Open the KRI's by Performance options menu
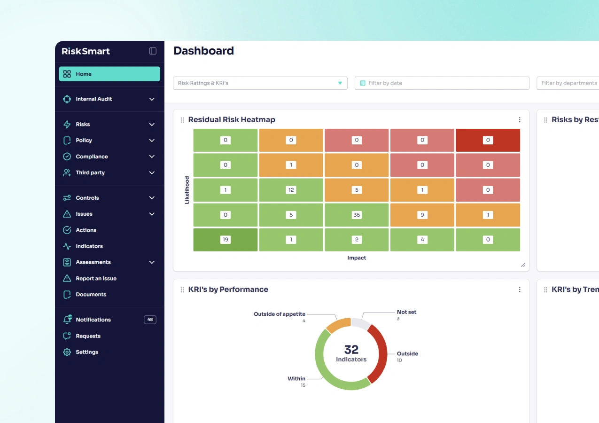Viewport: 599px width, 423px height. [520, 289]
